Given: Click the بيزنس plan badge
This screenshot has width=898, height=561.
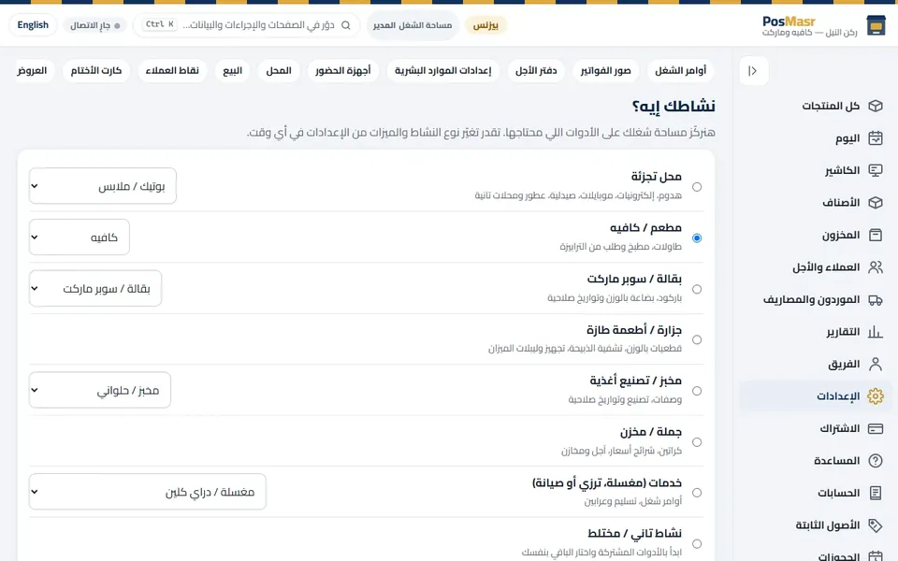Looking at the screenshot, I should pyautogui.click(x=485, y=25).
